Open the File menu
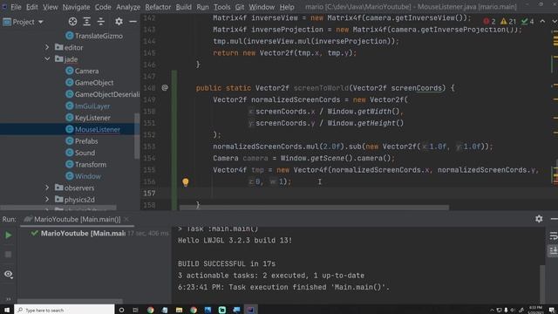558x314 pixels. coord(16,7)
